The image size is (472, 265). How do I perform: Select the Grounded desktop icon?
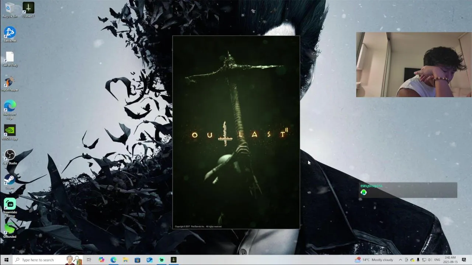coord(10,231)
